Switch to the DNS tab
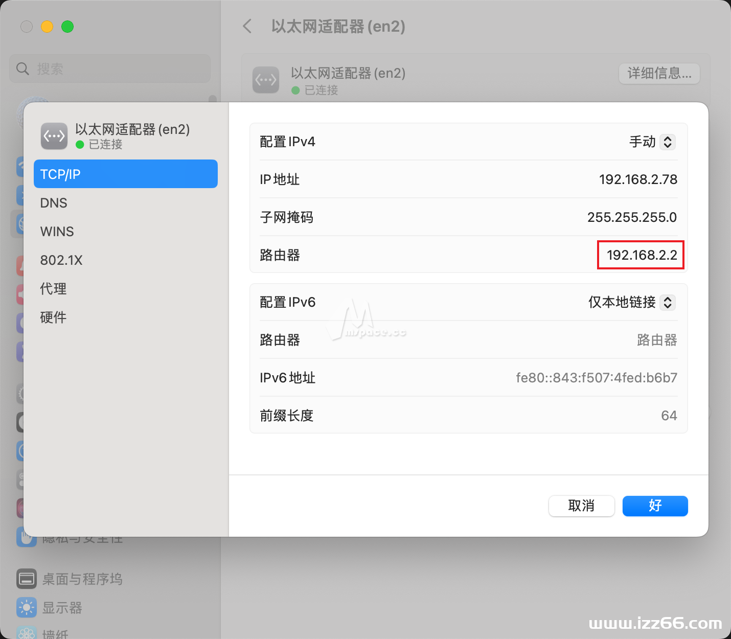This screenshot has height=639, width=731. [54, 202]
